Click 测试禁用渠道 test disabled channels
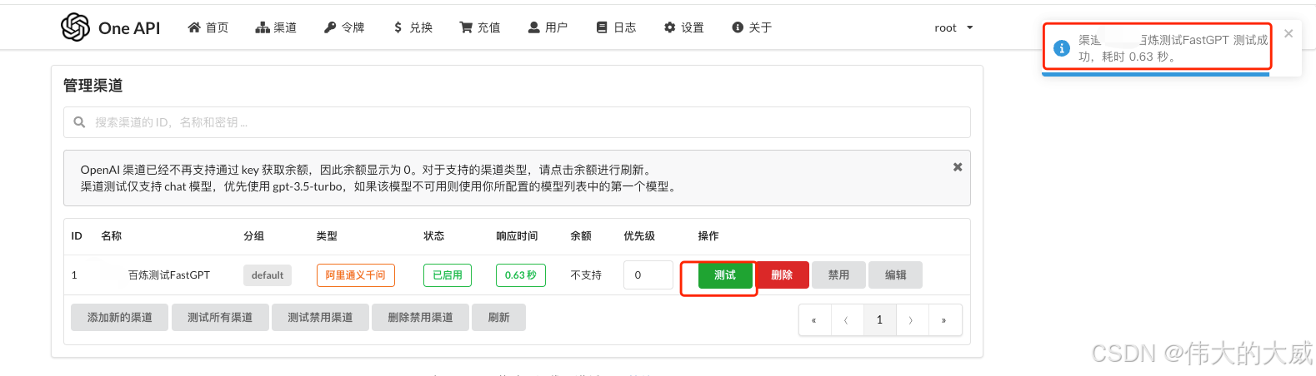This screenshot has width=1316, height=376. (x=320, y=318)
